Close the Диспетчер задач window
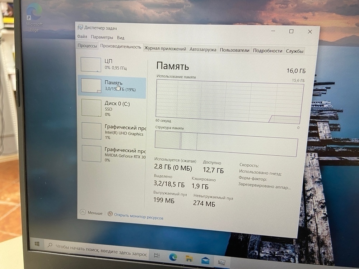Viewport: 359px width, 269px height. coord(310,32)
